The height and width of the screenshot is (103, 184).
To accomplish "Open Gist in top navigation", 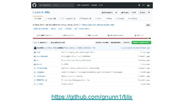I will [x=101, y=5].
